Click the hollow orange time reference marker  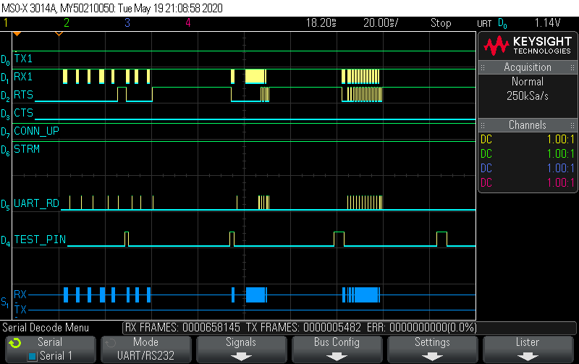click(x=59, y=34)
